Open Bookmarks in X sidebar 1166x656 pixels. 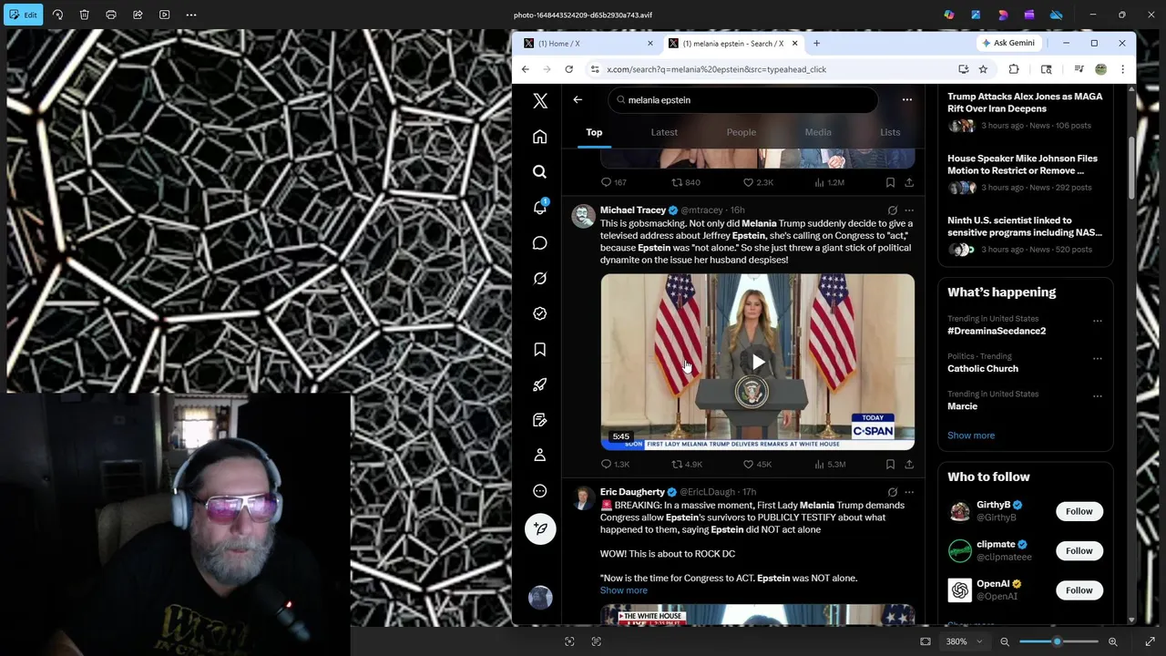pos(540,350)
